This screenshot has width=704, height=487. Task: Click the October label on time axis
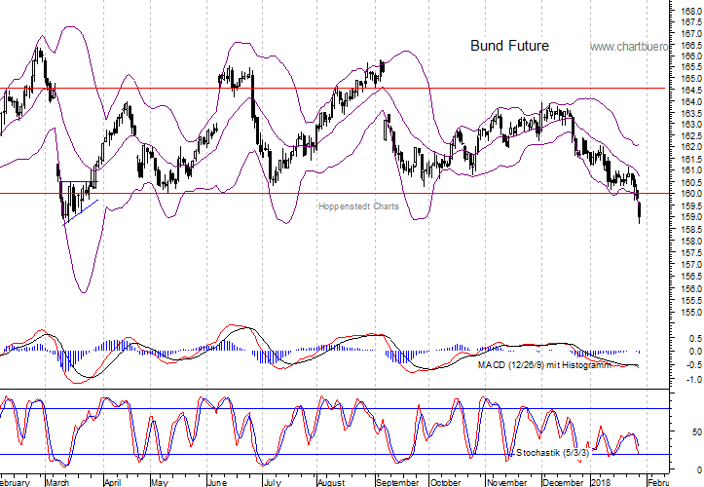point(445,483)
